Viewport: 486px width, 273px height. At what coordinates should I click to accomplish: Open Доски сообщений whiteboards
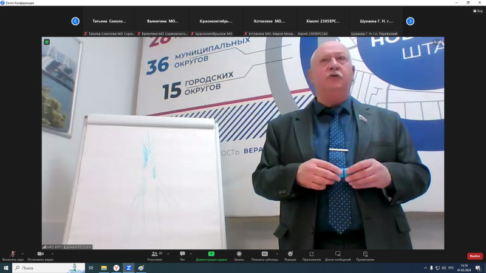click(338, 255)
